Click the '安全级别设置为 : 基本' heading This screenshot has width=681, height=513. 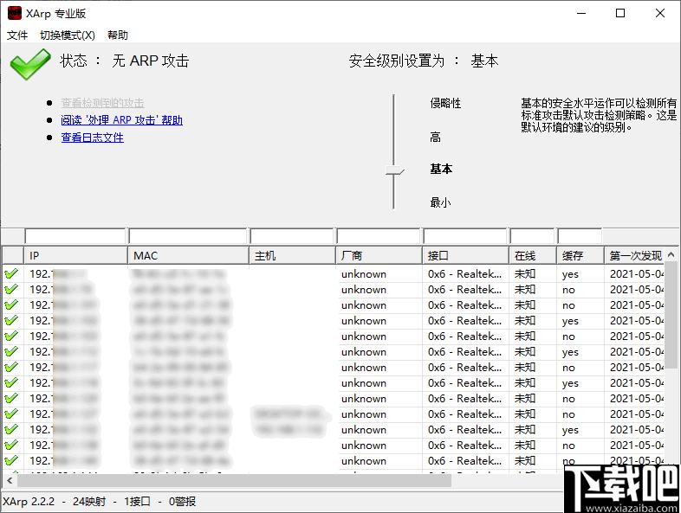tap(424, 61)
